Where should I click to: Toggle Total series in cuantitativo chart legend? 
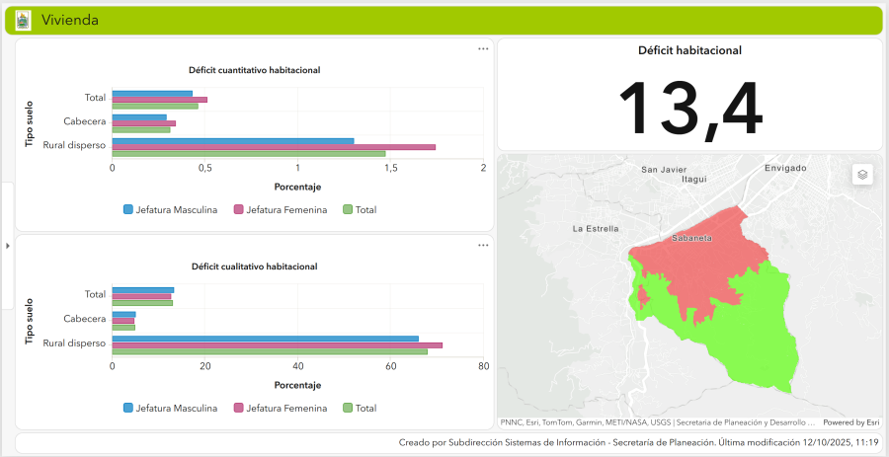pyautogui.click(x=360, y=209)
